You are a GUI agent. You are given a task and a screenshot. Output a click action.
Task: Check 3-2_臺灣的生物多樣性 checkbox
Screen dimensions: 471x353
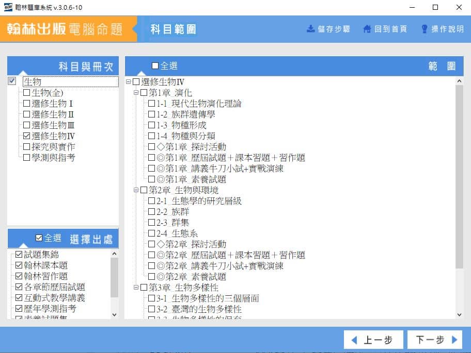(x=152, y=309)
